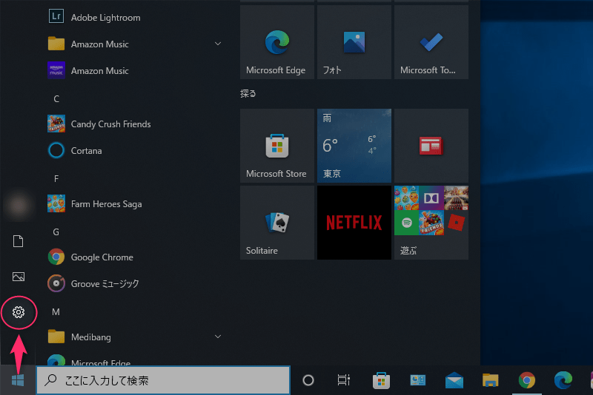Screen dimensions: 593x395
Task: Open the Documents icon in Start sidebar
Action: coord(18,241)
